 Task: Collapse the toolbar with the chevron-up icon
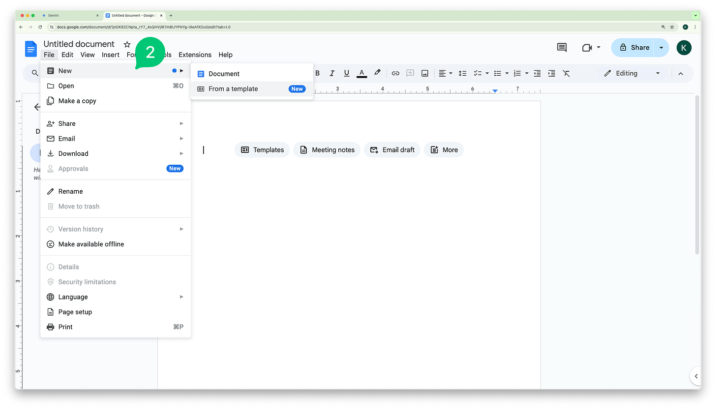(681, 73)
